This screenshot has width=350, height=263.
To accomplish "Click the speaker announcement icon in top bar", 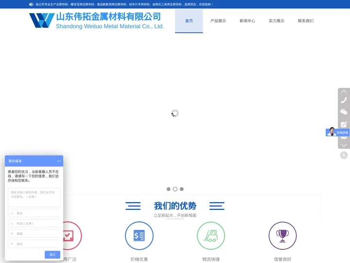I will 31,4.
